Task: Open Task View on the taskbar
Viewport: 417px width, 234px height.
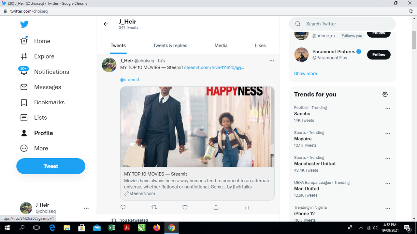Action: [37, 228]
